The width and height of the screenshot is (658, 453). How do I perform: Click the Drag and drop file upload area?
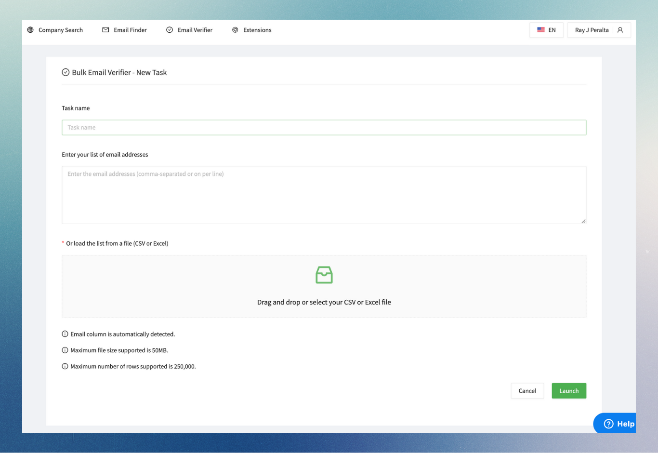click(324, 286)
